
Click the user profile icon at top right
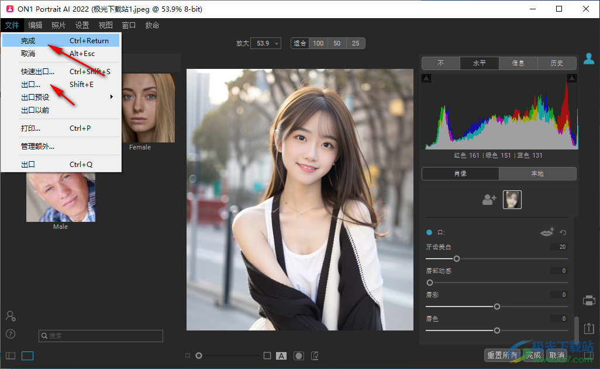click(589, 59)
